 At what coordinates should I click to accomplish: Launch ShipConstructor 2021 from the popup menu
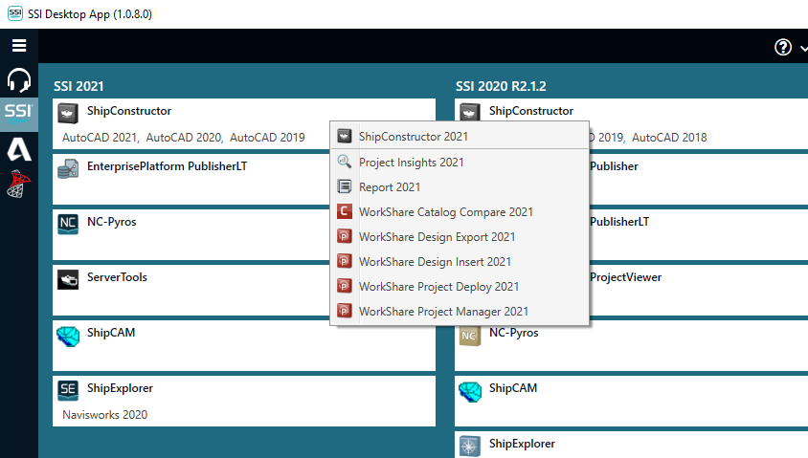pos(460,137)
